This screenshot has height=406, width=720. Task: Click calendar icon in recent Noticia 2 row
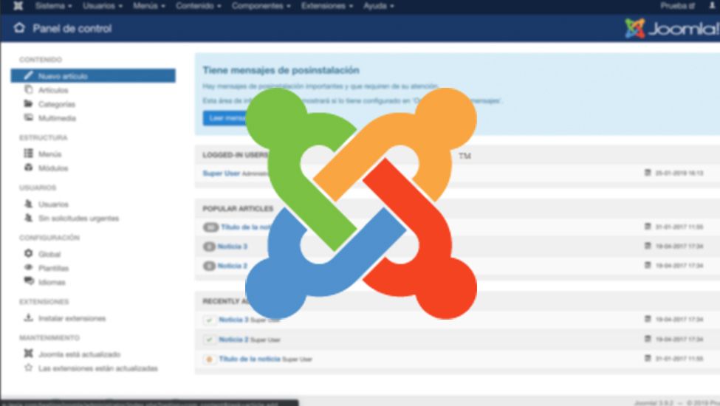648,339
